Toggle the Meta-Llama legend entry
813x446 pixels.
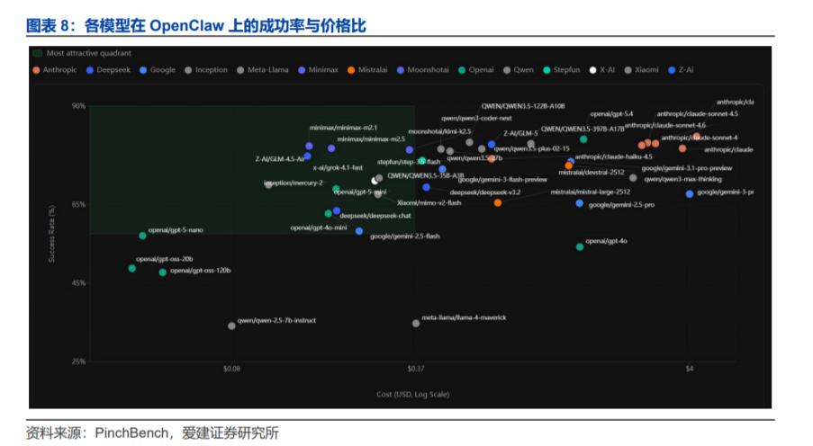click(262, 70)
